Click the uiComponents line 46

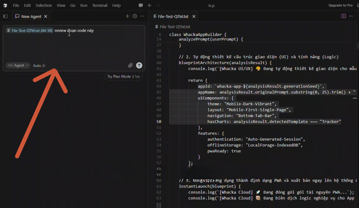[216, 98]
